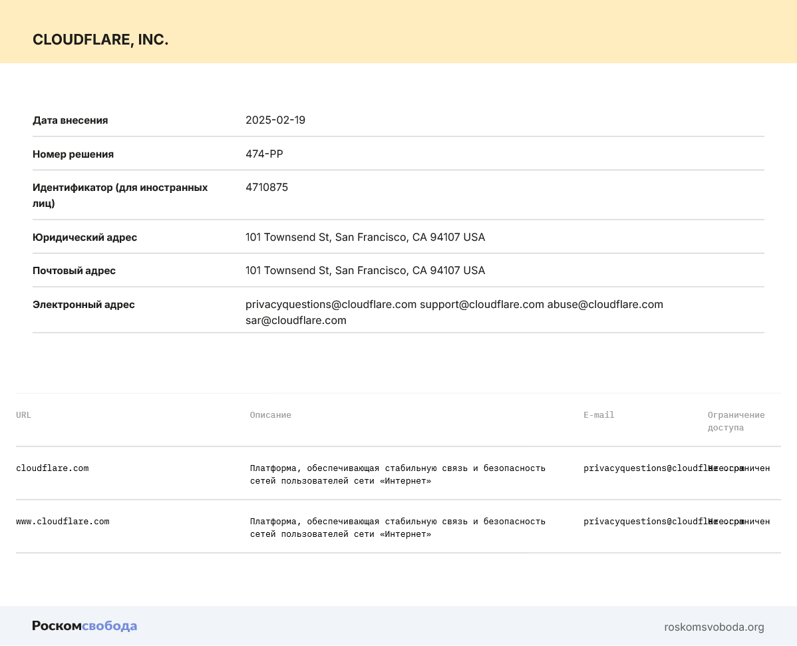Image resolution: width=797 pixels, height=646 pixels.
Task: Click the Электронный адрес label
Action: click(x=84, y=305)
